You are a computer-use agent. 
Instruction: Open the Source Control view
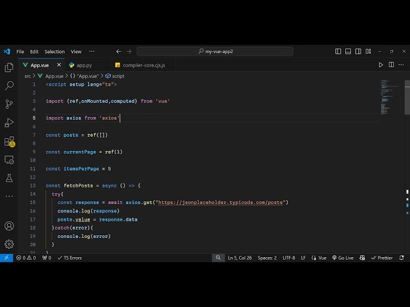click(9, 104)
